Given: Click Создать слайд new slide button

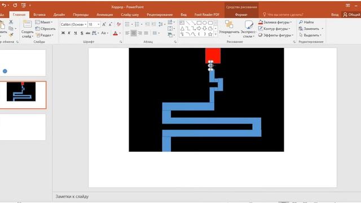Looking at the screenshot, I should click(27, 29).
